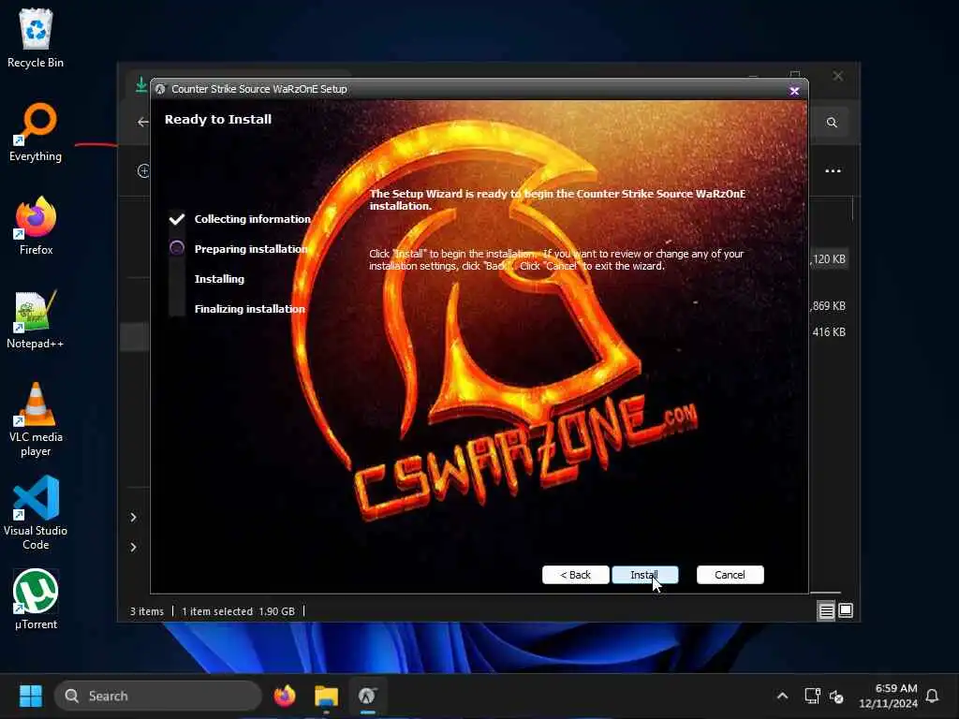959x719 pixels.
Task: Select the file sized 120 KB
Action: tap(829, 259)
